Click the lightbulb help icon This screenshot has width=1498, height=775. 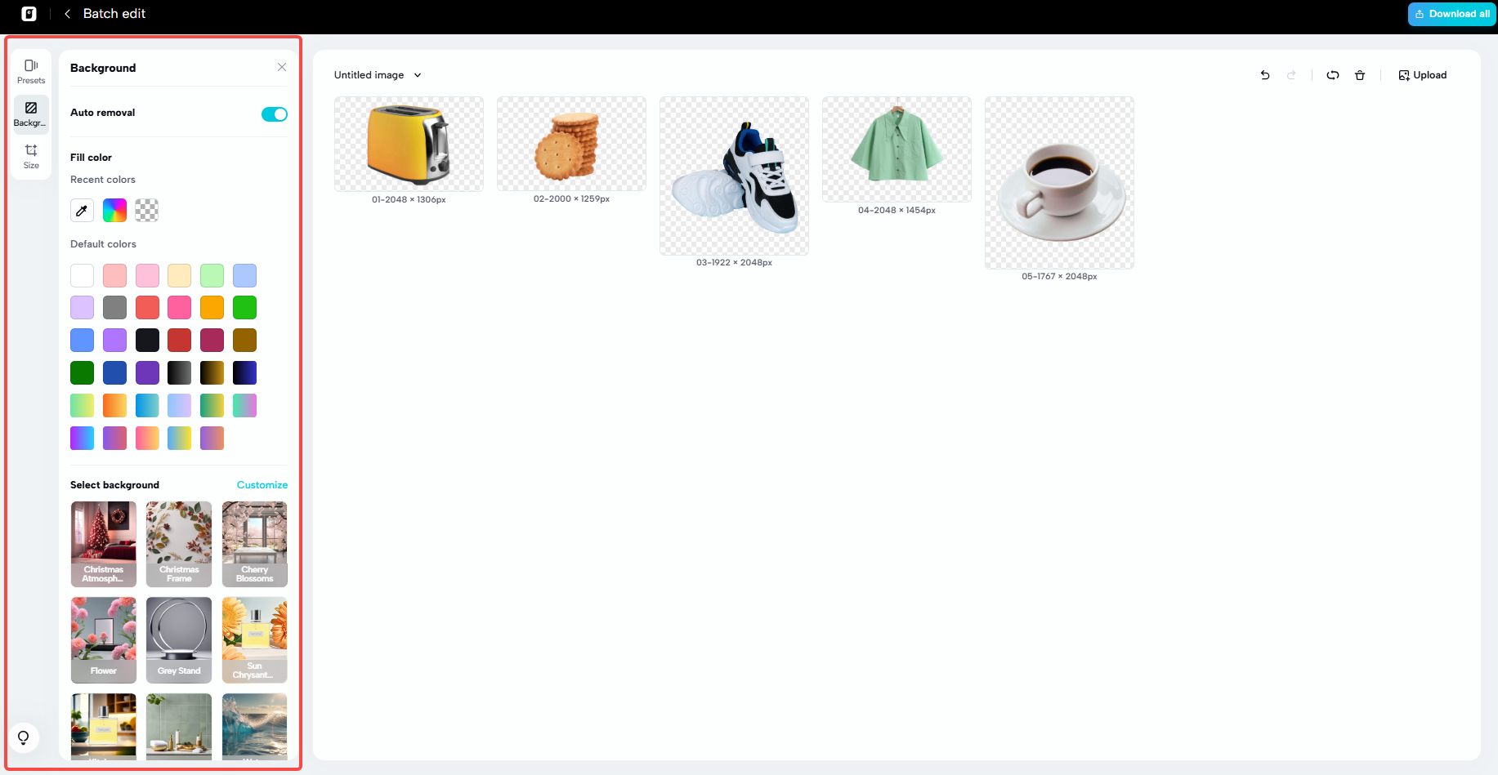tap(24, 737)
